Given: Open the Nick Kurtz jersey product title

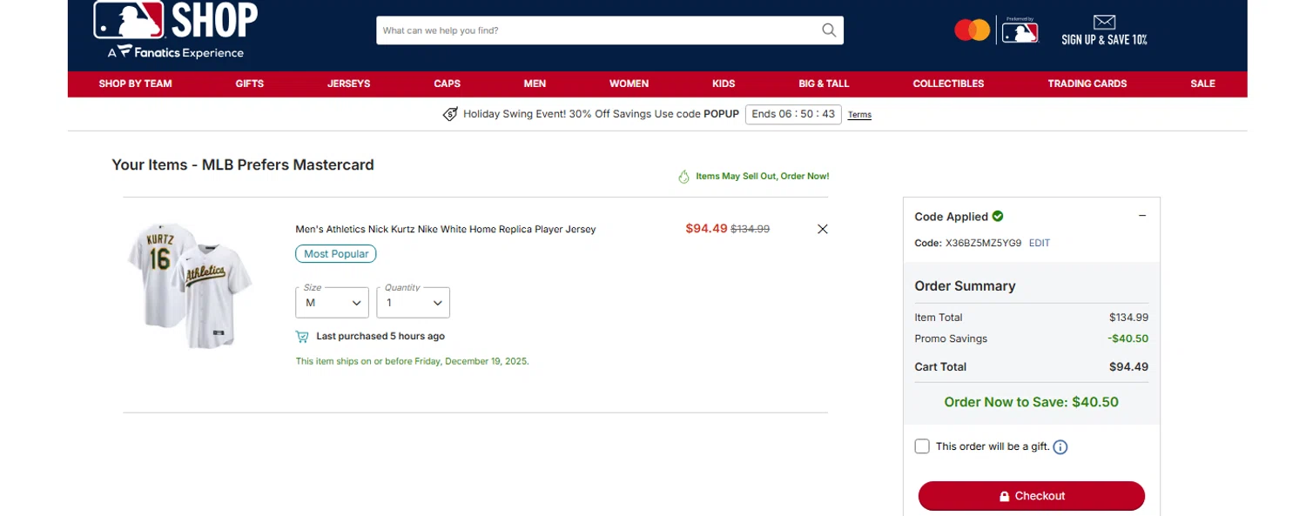Looking at the screenshot, I should pyautogui.click(x=446, y=230).
